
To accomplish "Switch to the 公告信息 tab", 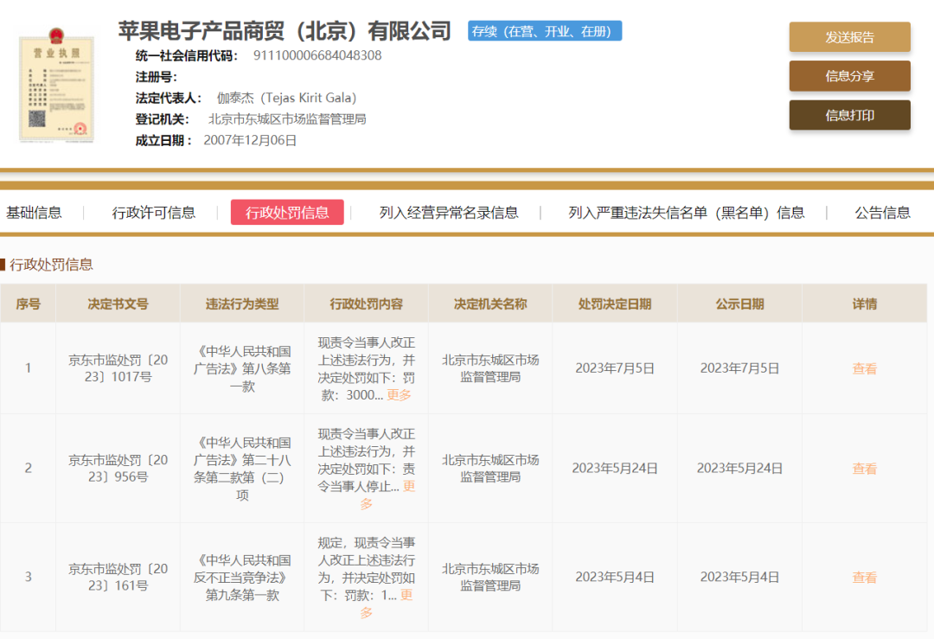I will tap(882, 213).
